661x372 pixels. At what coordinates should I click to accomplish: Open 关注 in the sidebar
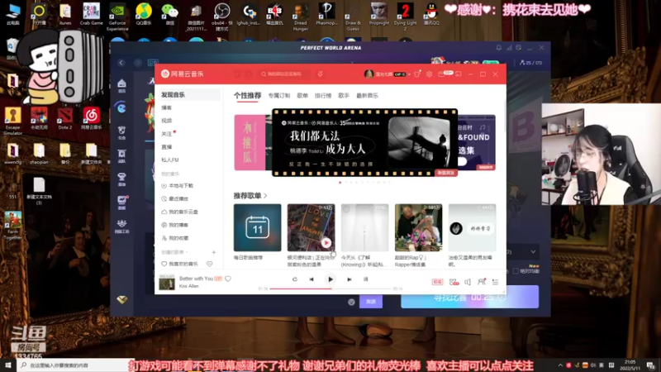[x=167, y=134]
